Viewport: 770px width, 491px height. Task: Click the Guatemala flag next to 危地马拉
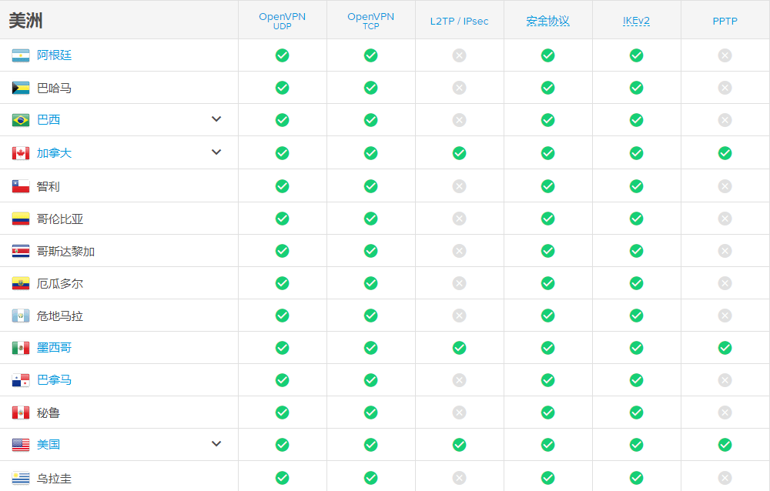21,316
